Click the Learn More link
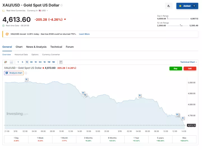Screen dimensions: 202x150 (84, 34)
